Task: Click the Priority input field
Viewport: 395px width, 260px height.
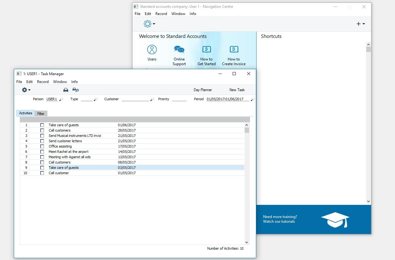Action: pyautogui.click(x=179, y=99)
